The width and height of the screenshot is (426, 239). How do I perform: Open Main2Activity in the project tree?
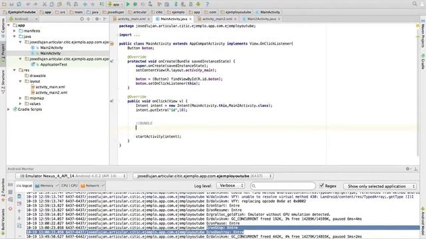coord(51,48)
